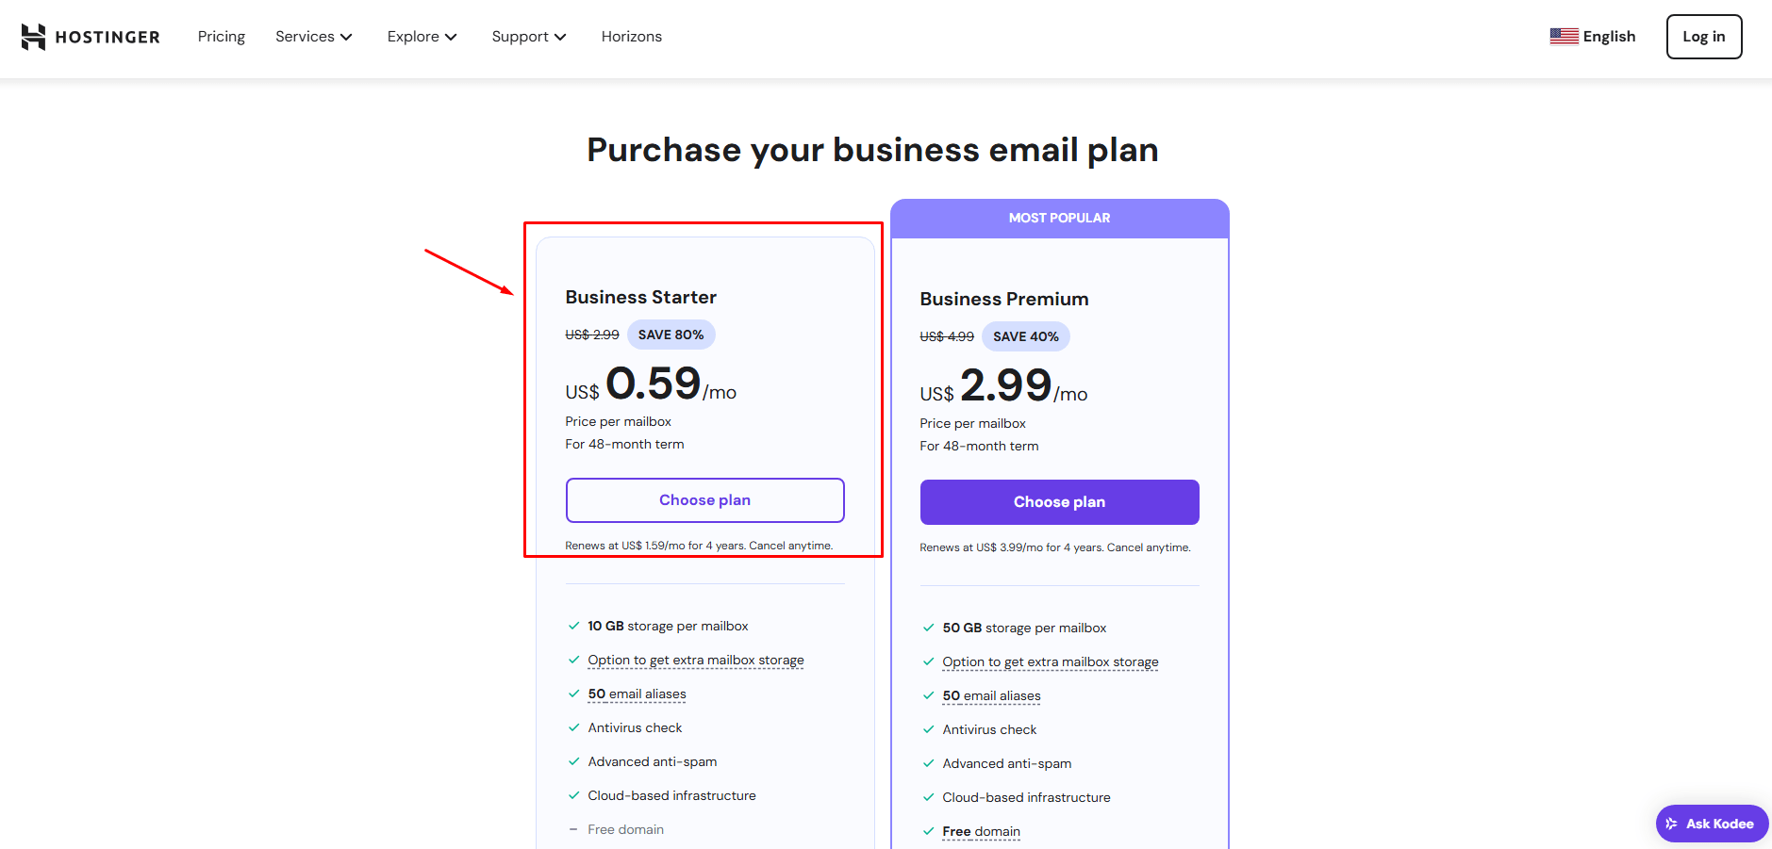1772x849 pixels.
Task: Expand the Services dropdown menu
Action: (x=313, y=37)
